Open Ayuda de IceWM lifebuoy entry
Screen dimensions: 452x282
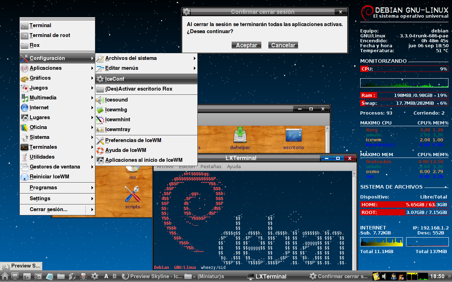pyautogui.click(x=146, y=150)
